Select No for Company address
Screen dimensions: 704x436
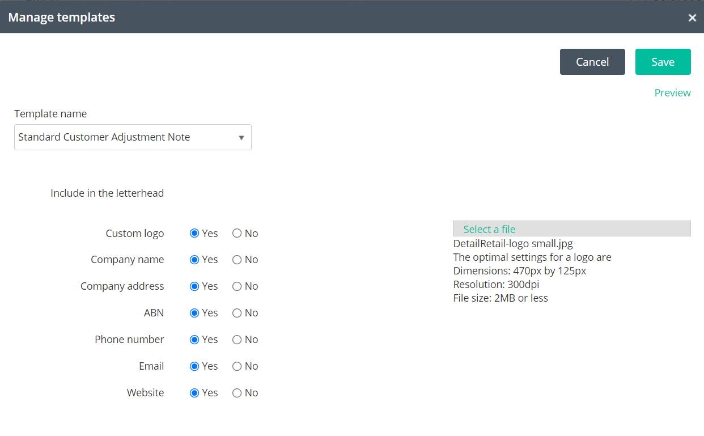(x=237, y=286)
